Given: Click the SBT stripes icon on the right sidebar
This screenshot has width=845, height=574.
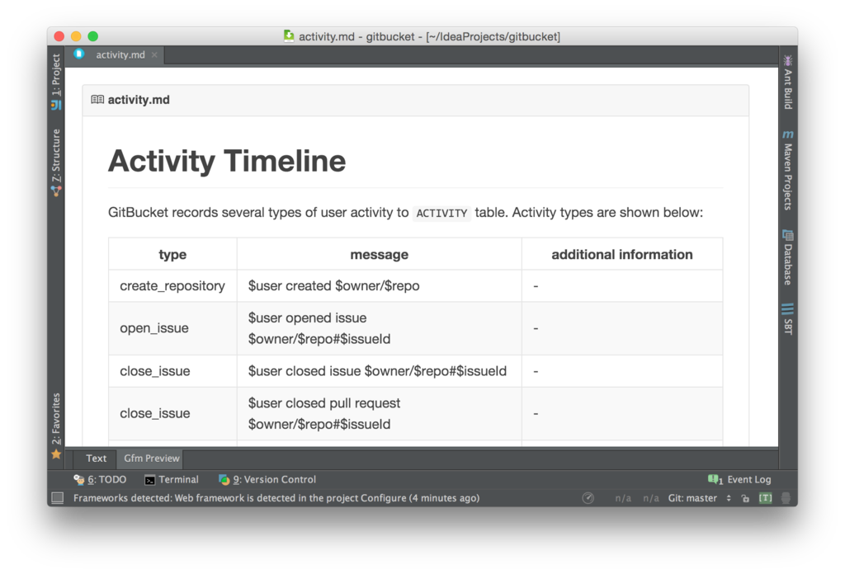Looking at the screenshot, I should coord(788,309).
